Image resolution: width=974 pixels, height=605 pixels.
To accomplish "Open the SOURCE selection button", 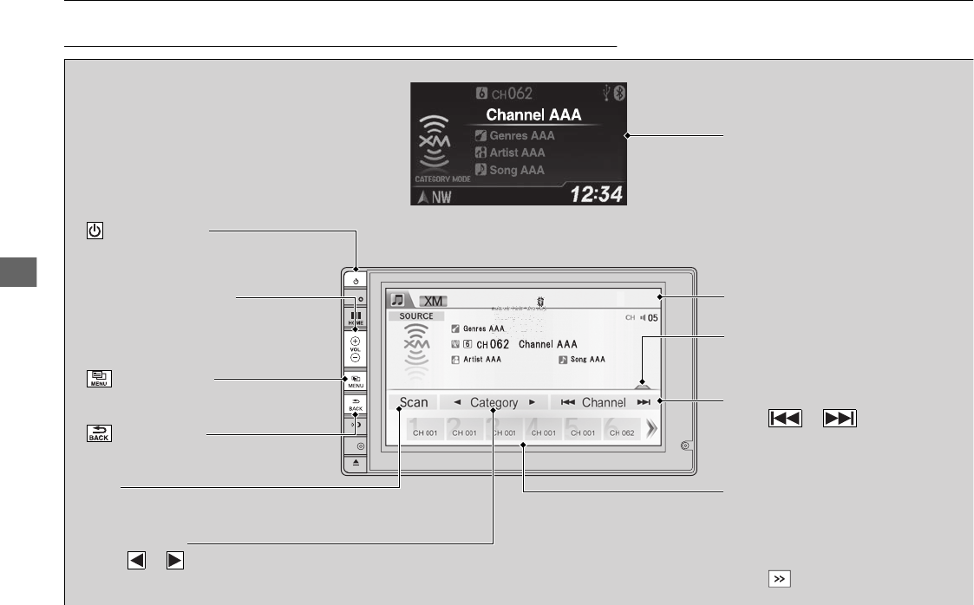I will point(416,316).
